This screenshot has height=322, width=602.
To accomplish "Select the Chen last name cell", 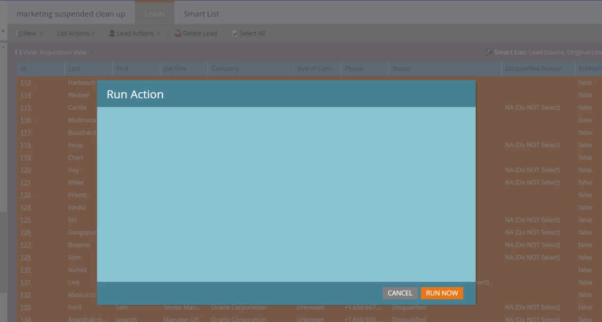I will tap(75, 157).
